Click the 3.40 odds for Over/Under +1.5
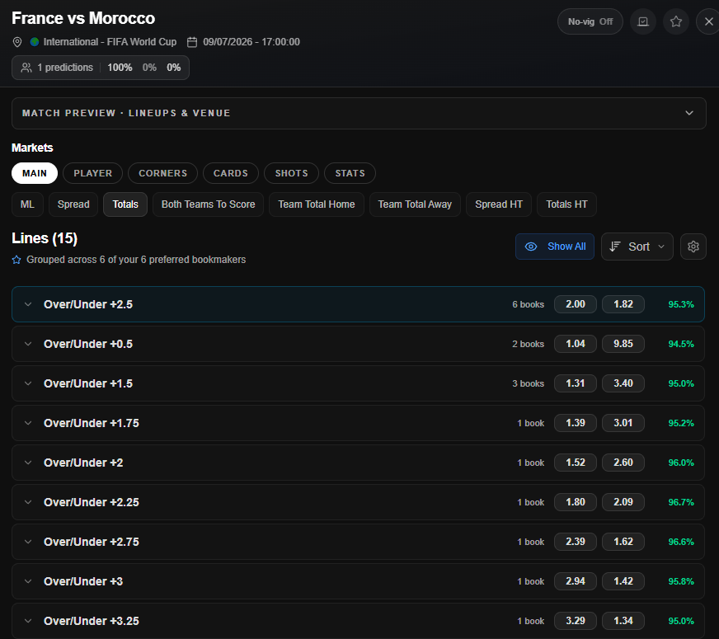Viewport: 719px width, 639px height. pos(623,383)
